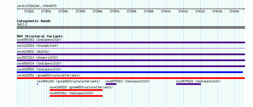The width and height of the screenshot is (253, 107).
Task: Click the 37404k ruler tick label
Action: (x=234, y=11)
